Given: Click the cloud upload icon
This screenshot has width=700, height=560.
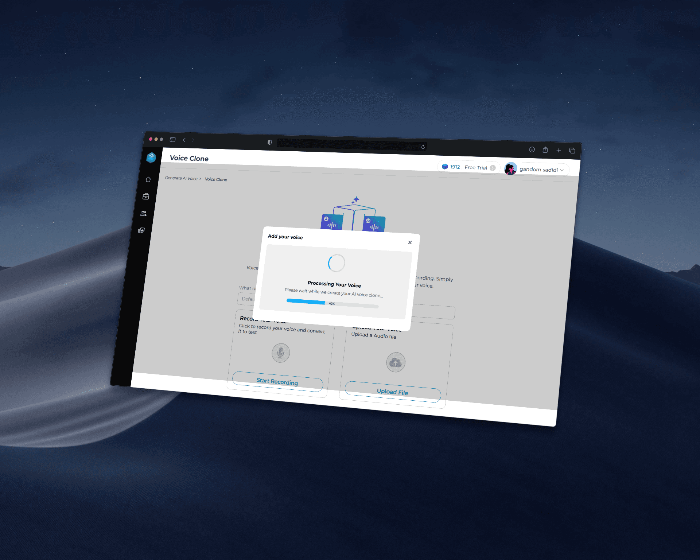Looking at the screenshot, I should click(396, 362).
